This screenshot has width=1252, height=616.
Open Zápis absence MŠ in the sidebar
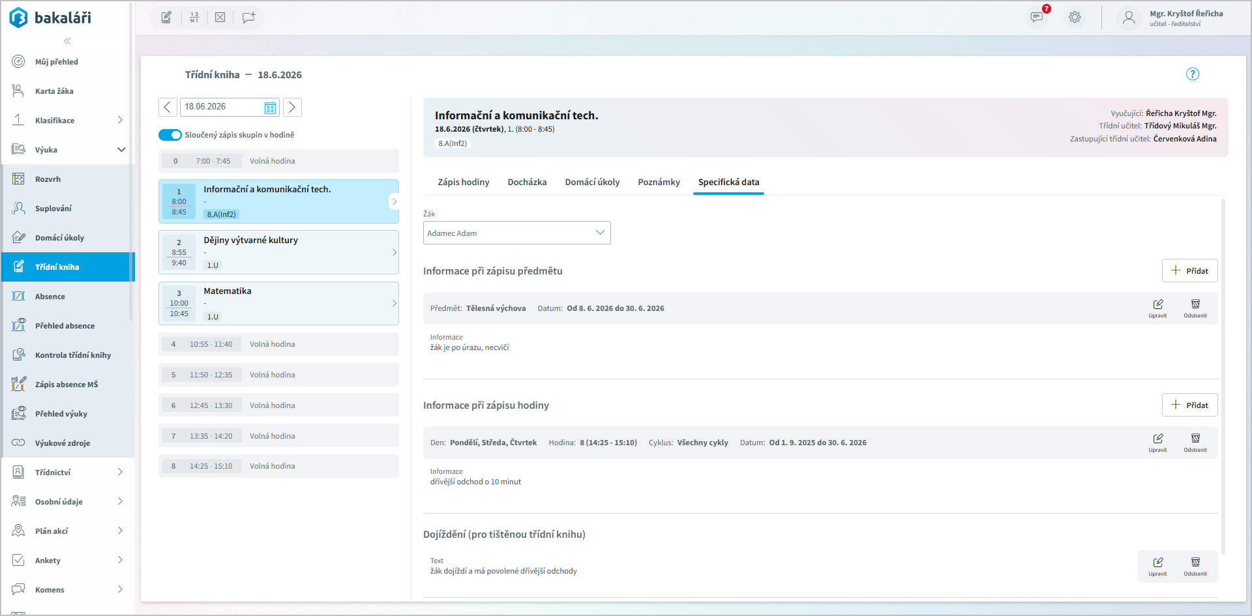(67, 385)
